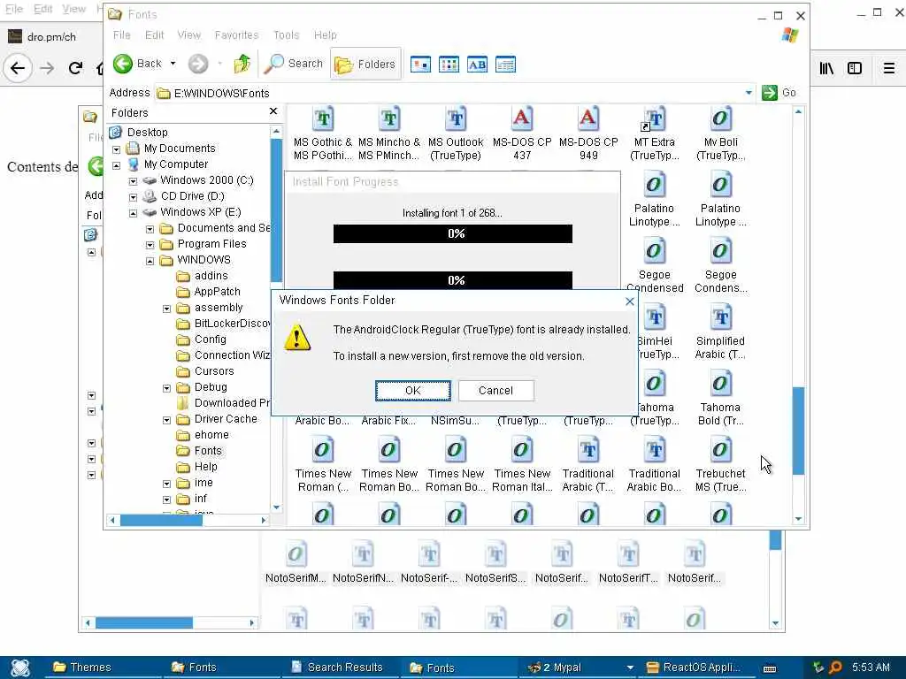Click the Go button next to address
Screen dimensions: 906x679
tap(779, 92)
